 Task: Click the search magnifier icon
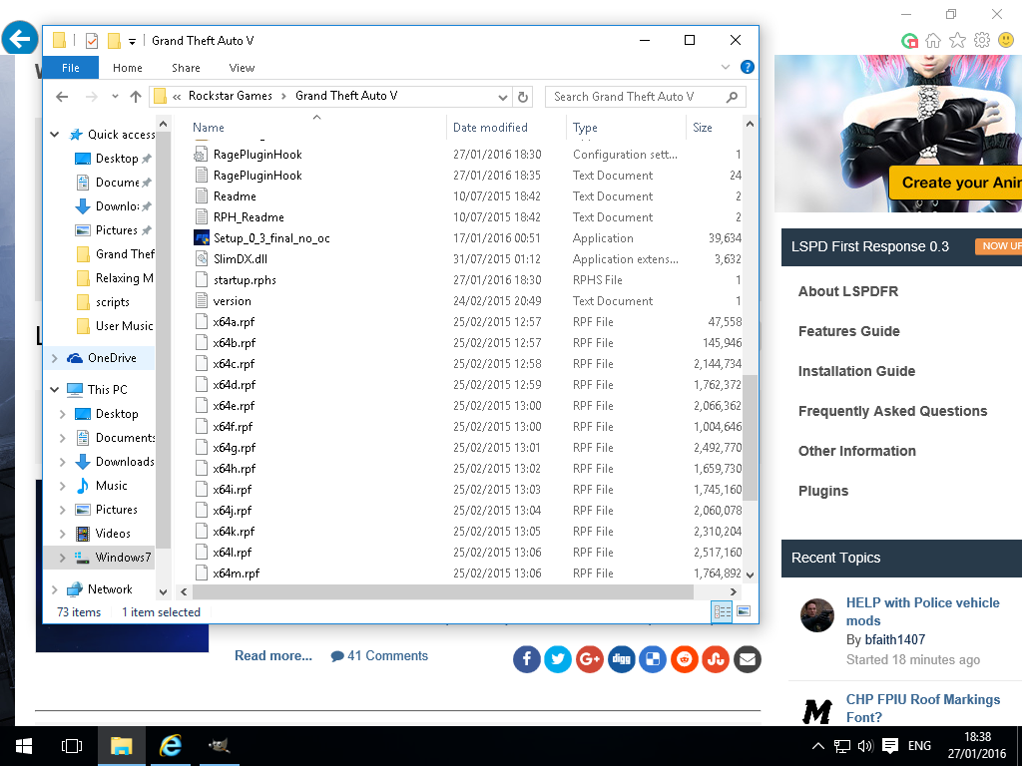coord(732,97)
